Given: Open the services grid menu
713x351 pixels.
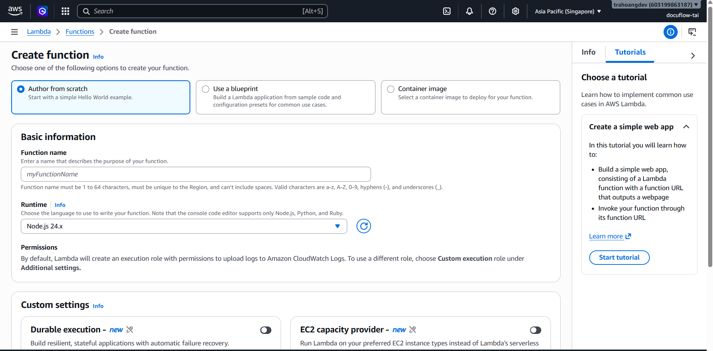Looking at the screenshot, I should point(65,11).
